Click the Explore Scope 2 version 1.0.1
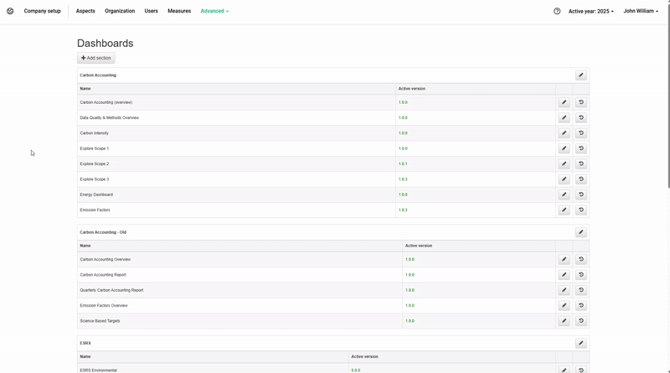This screenshot has width=670, height=373. pos(403,163)
